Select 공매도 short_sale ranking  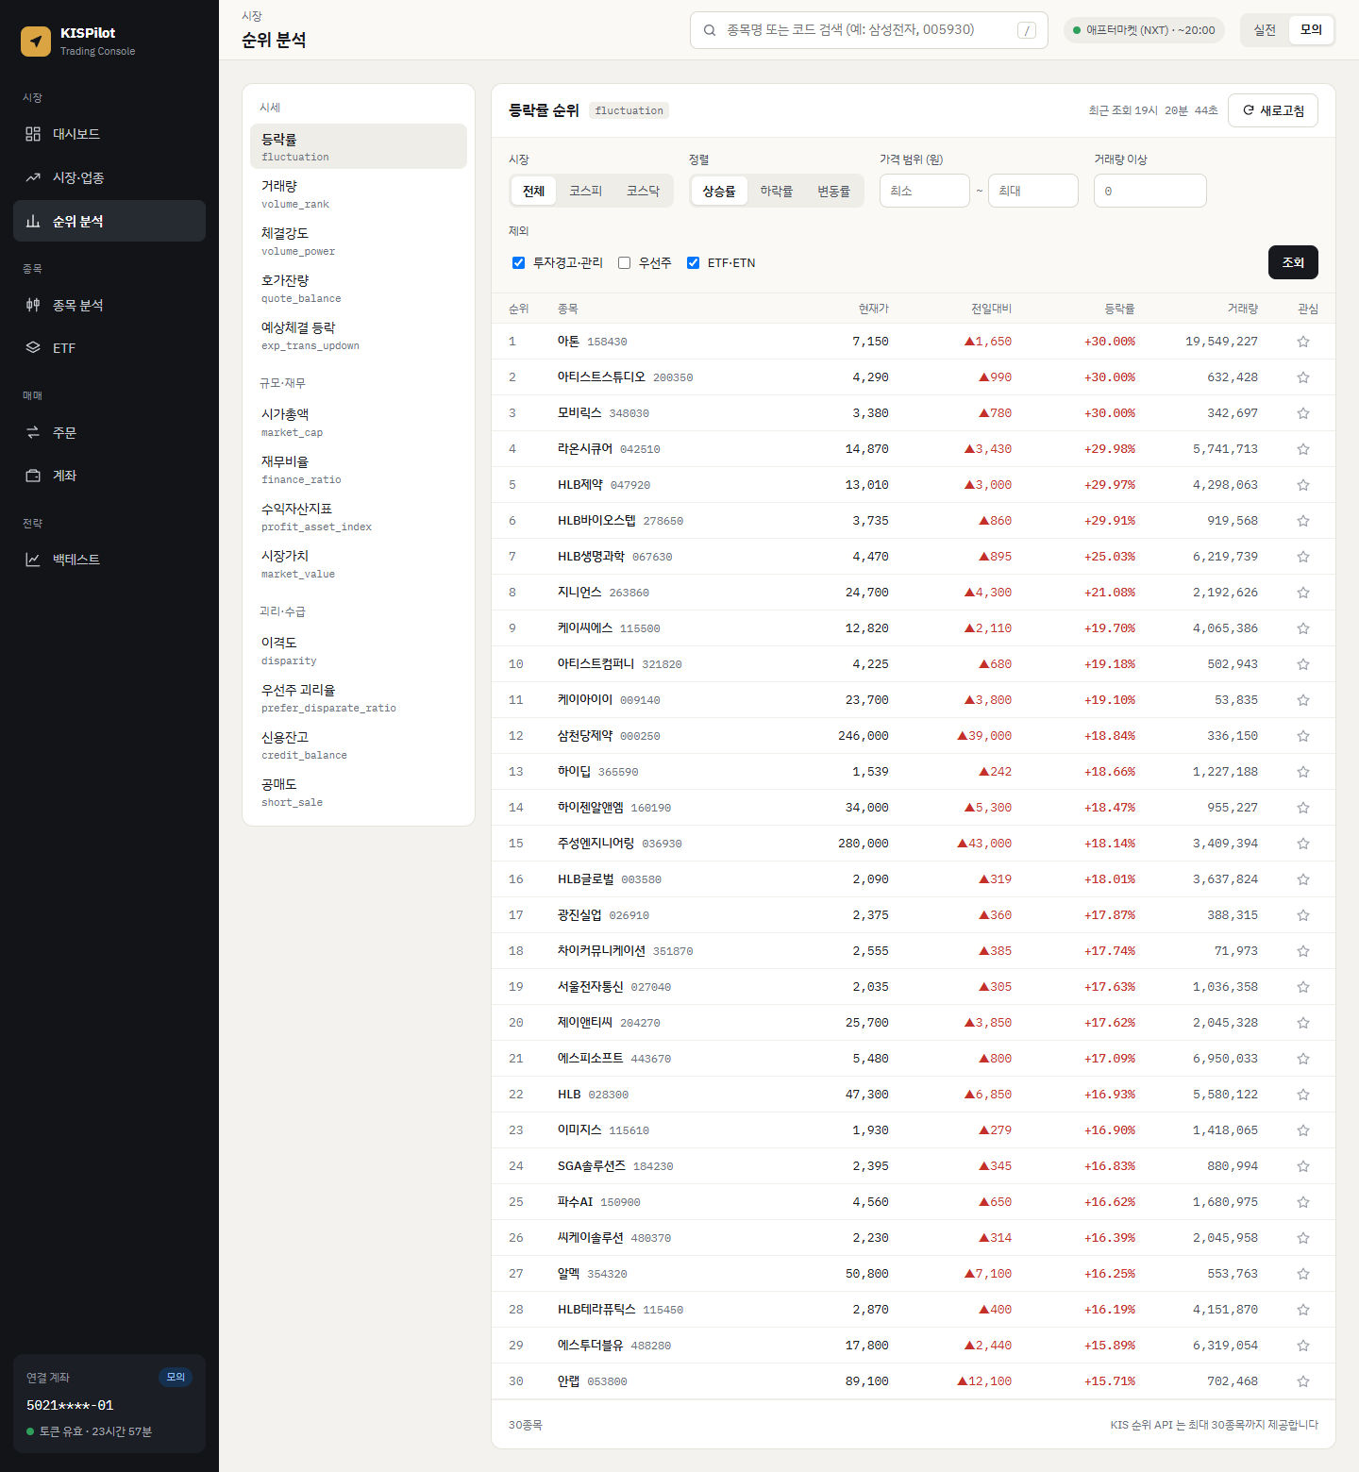click(359, 792)
